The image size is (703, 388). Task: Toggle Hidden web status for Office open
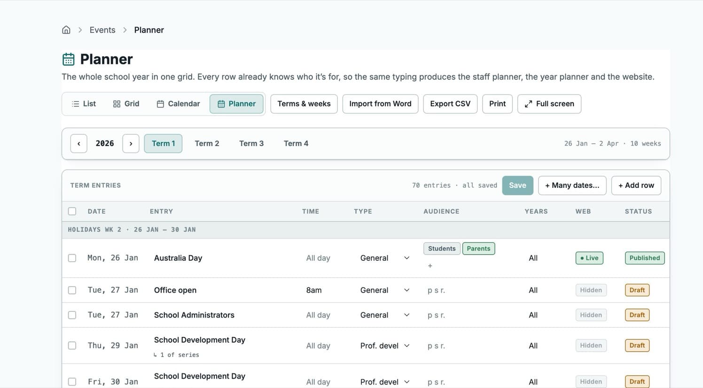pyautogui.click(x=591, y=290)
